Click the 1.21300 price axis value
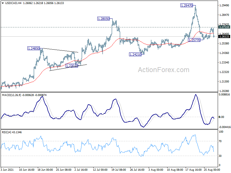The image size is (231, 173). coord(224,82)
